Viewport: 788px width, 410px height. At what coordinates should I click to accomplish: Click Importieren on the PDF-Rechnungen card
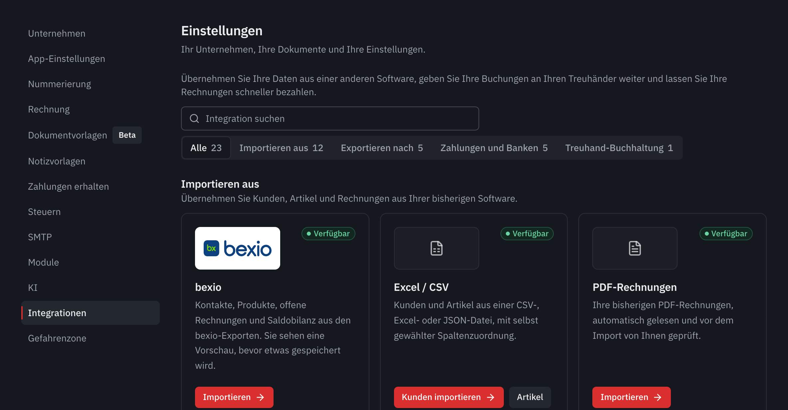click(x=631, y=397)
